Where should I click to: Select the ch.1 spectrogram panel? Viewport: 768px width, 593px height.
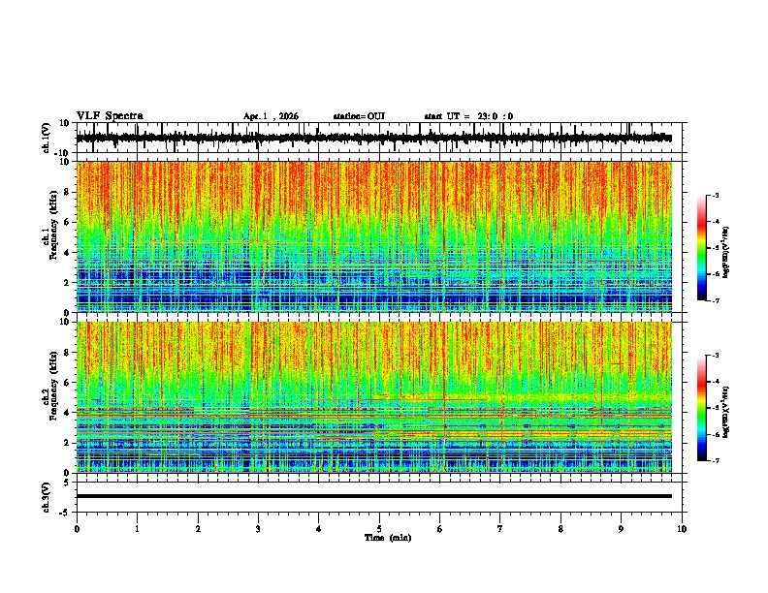(x=374, y=236)
